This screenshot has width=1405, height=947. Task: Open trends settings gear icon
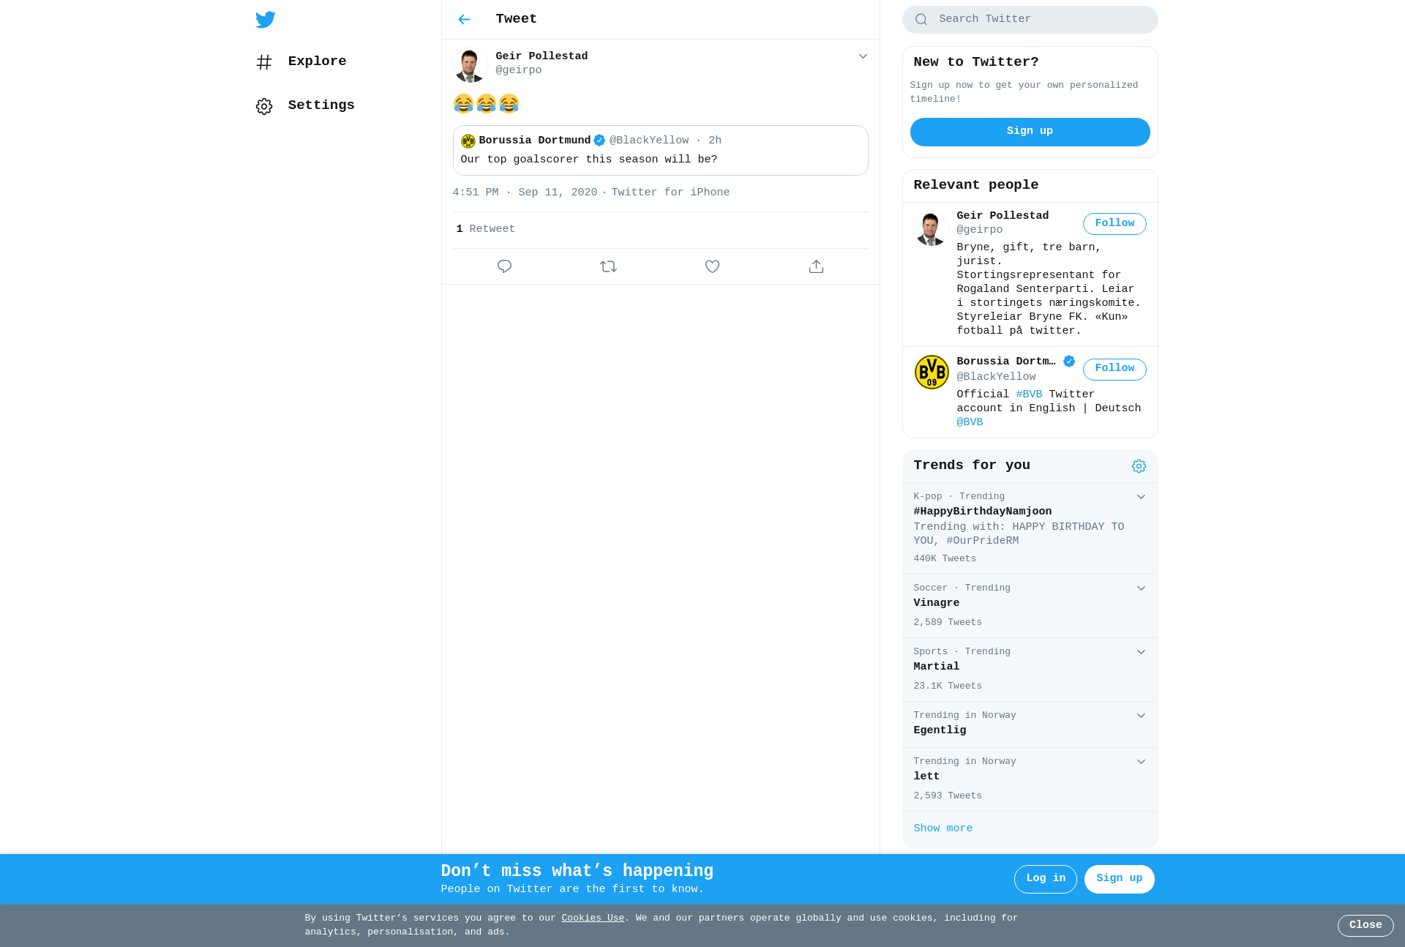point(1139,466)
